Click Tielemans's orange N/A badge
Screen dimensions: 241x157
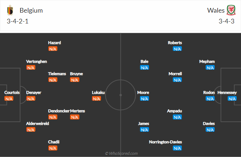tap(53, 80)
